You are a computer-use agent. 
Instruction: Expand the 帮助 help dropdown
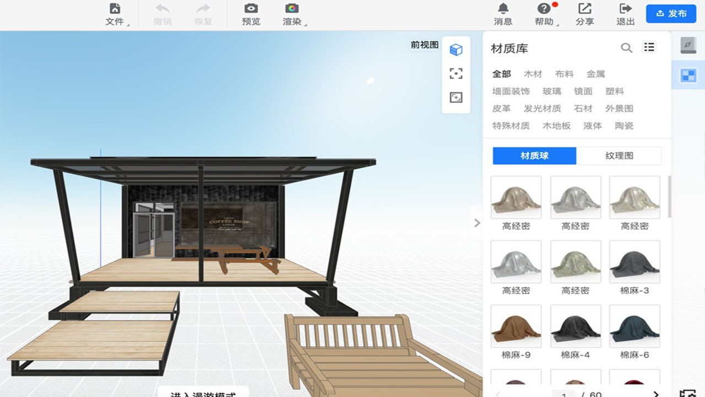[x=545, y=14]
